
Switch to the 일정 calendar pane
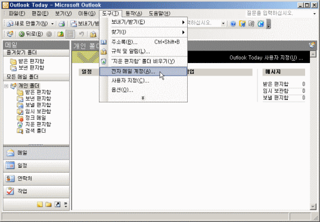pos(36,165)
